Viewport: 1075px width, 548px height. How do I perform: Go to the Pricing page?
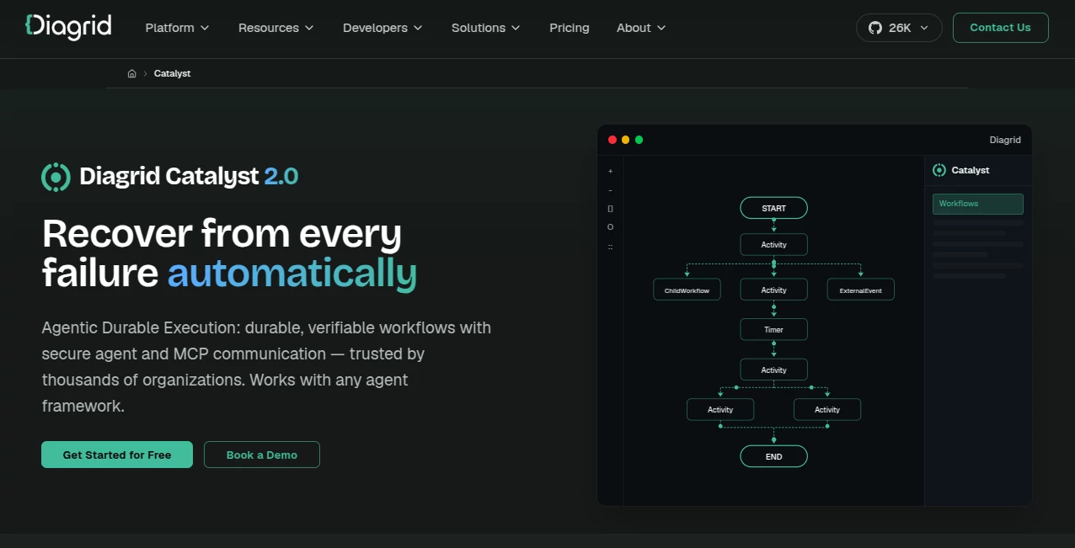(x=570, y=28)
